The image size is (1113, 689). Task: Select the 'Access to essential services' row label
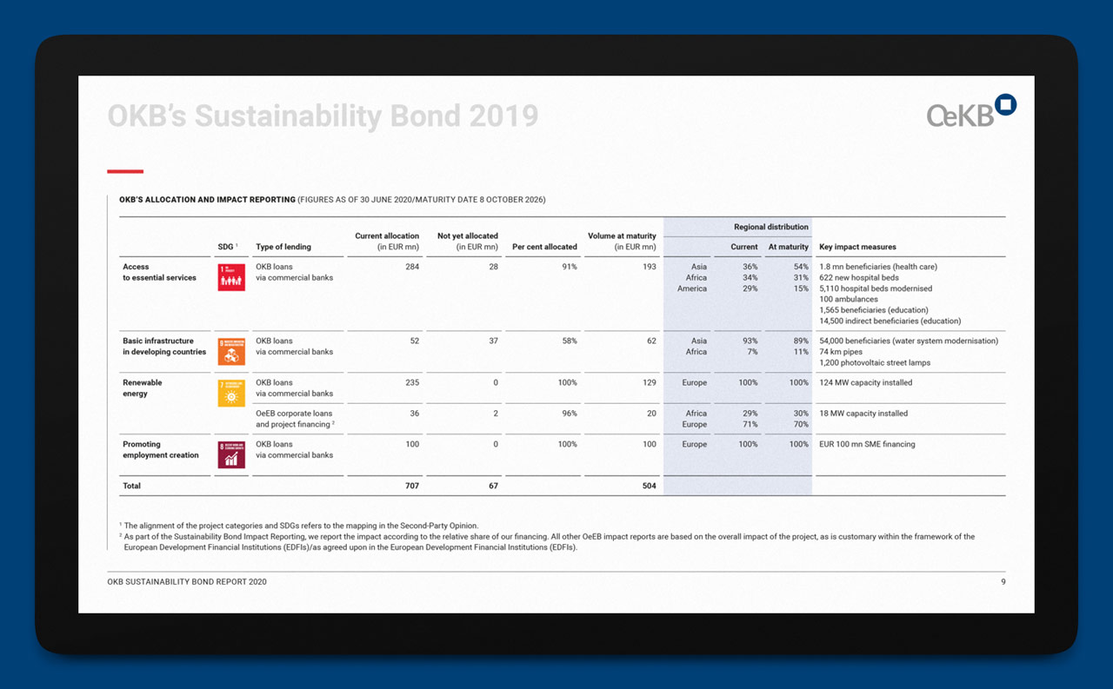pyautogui.click(x=159, y=272)
